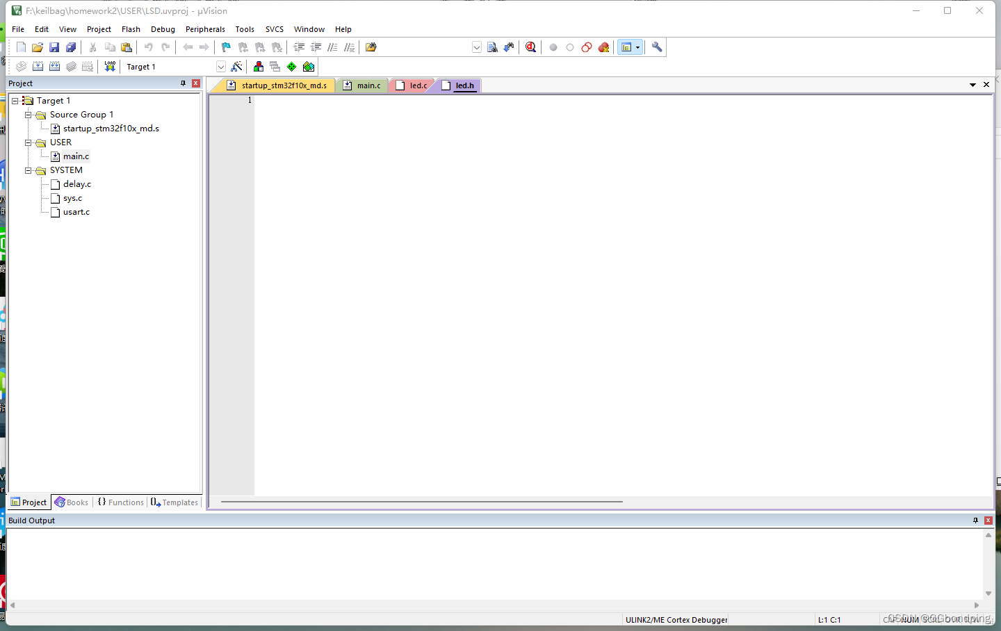Collapse the Target 1 tree node
1001x631 pixels.
pos(15,101)
